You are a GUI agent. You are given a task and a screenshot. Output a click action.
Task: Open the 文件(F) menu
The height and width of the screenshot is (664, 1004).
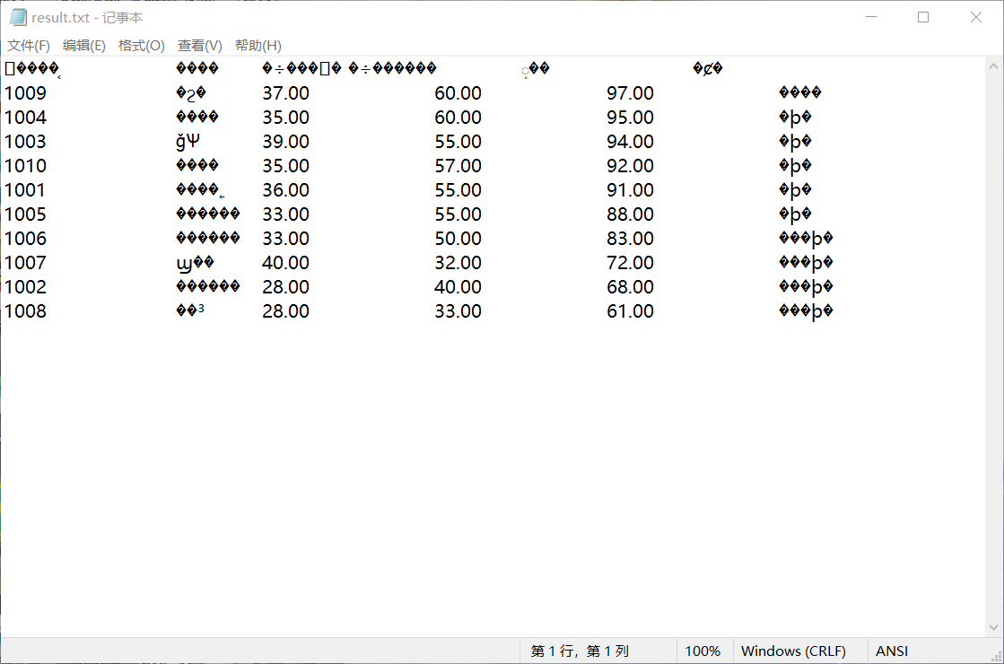tap(28, 46)
